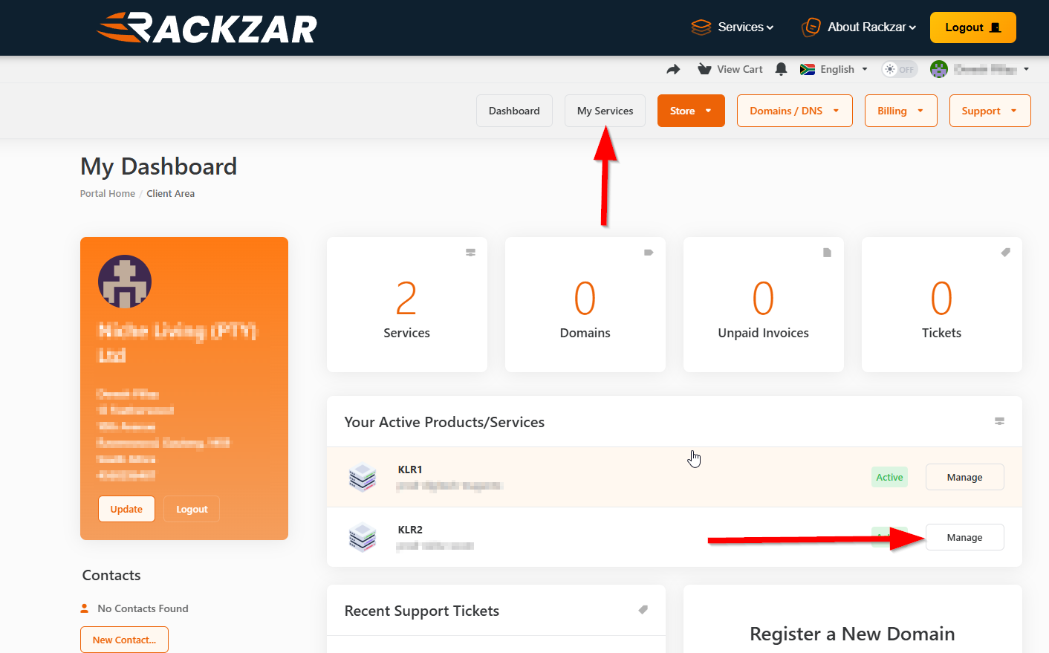Click the share arrow icon
The height and width of the screenshot is (653, 1049).
click(x=673, y=69)
